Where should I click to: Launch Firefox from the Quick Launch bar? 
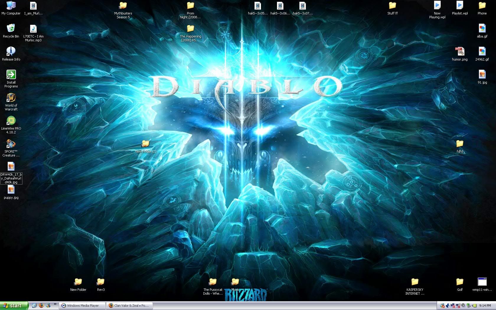click(41, 306)
